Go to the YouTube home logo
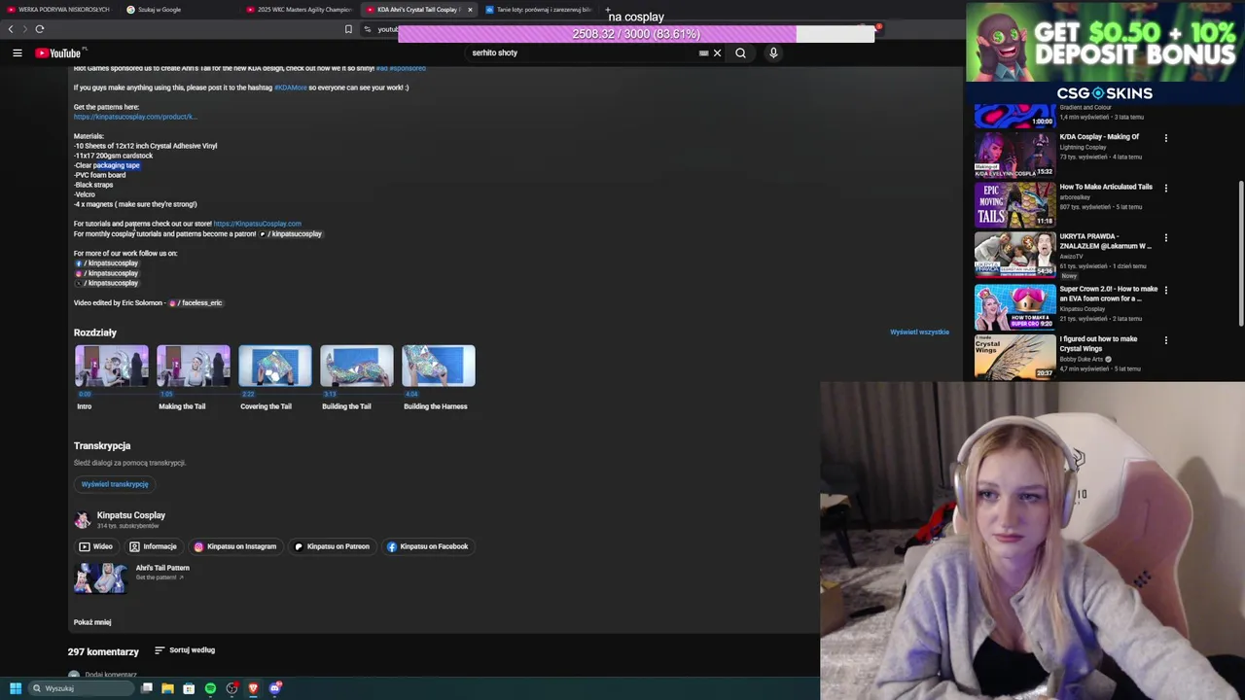The width and height of the screenshot is (1245, 700). click(58, 53)
